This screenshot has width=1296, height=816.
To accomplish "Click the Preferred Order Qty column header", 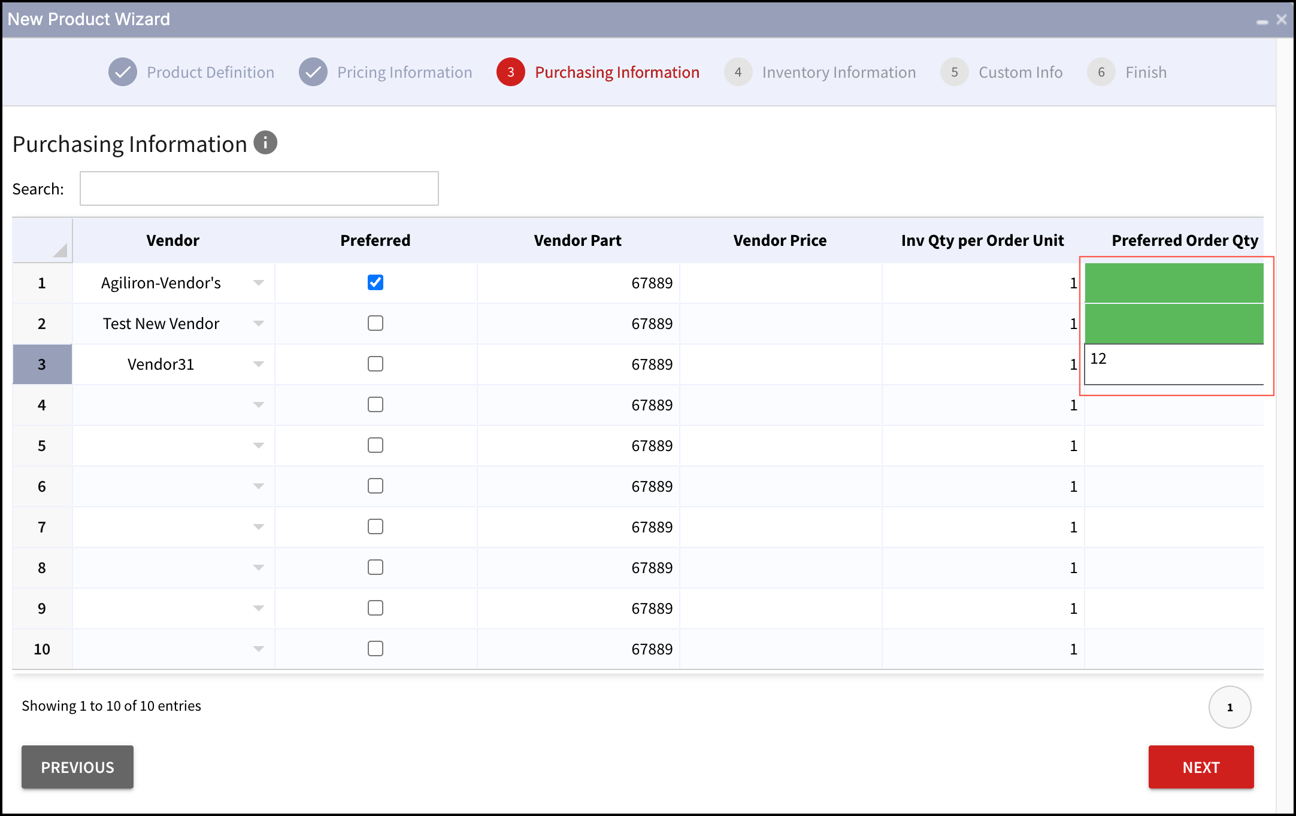I will [1174, 240].
